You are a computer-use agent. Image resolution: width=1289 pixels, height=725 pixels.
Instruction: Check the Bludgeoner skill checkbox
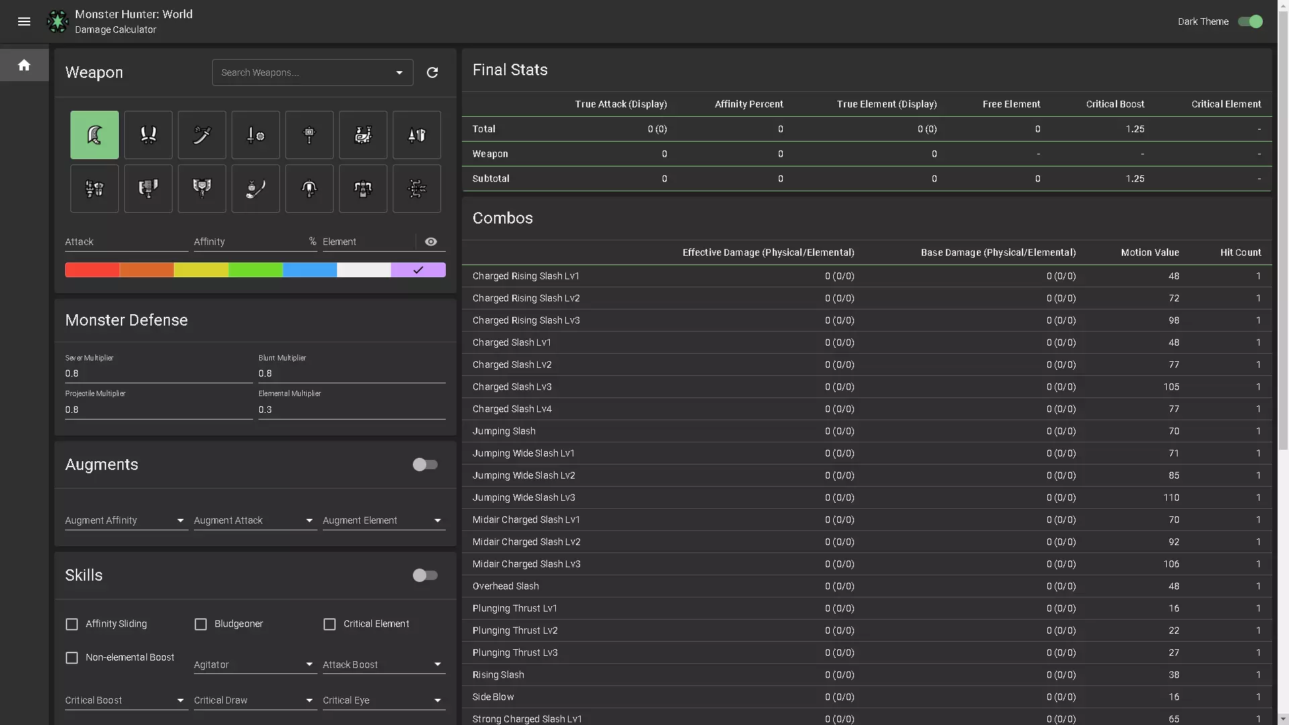(x=201, y=624)
